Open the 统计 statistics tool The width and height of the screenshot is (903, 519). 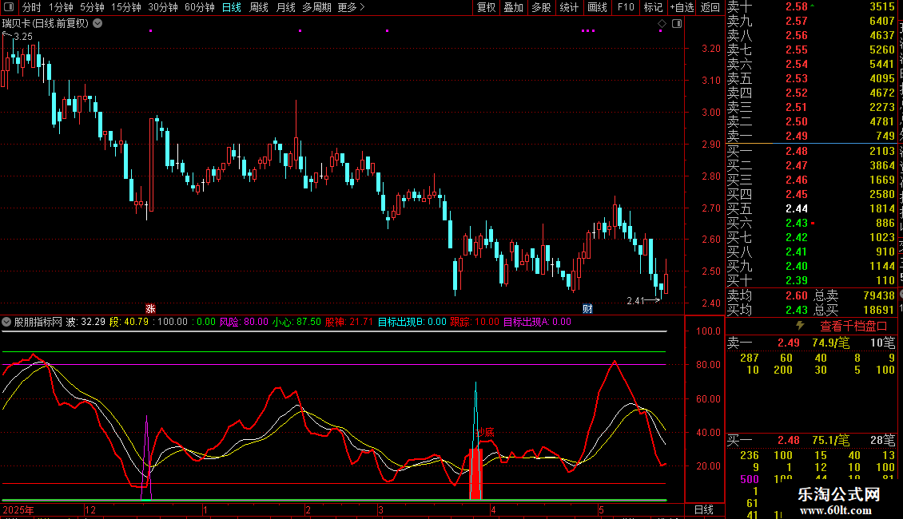pyautogui.click(x=569, y=7)
